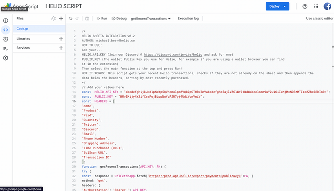
Task: Click the "Shipping Address" header string
Action: pyautogui.click(x=98, y=143)
